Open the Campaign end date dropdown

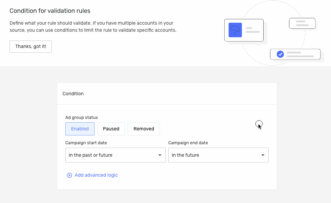(x=218, y=155)
